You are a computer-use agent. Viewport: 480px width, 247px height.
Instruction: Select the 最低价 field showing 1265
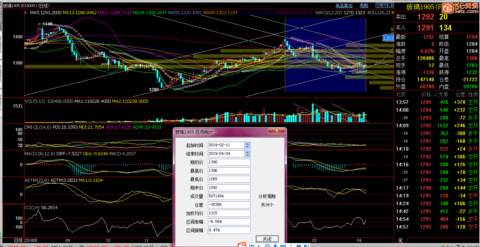point(229,179)
